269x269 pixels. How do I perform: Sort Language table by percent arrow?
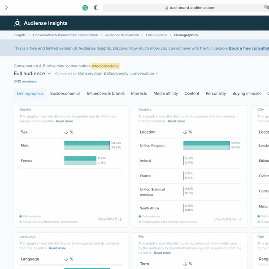66,259
